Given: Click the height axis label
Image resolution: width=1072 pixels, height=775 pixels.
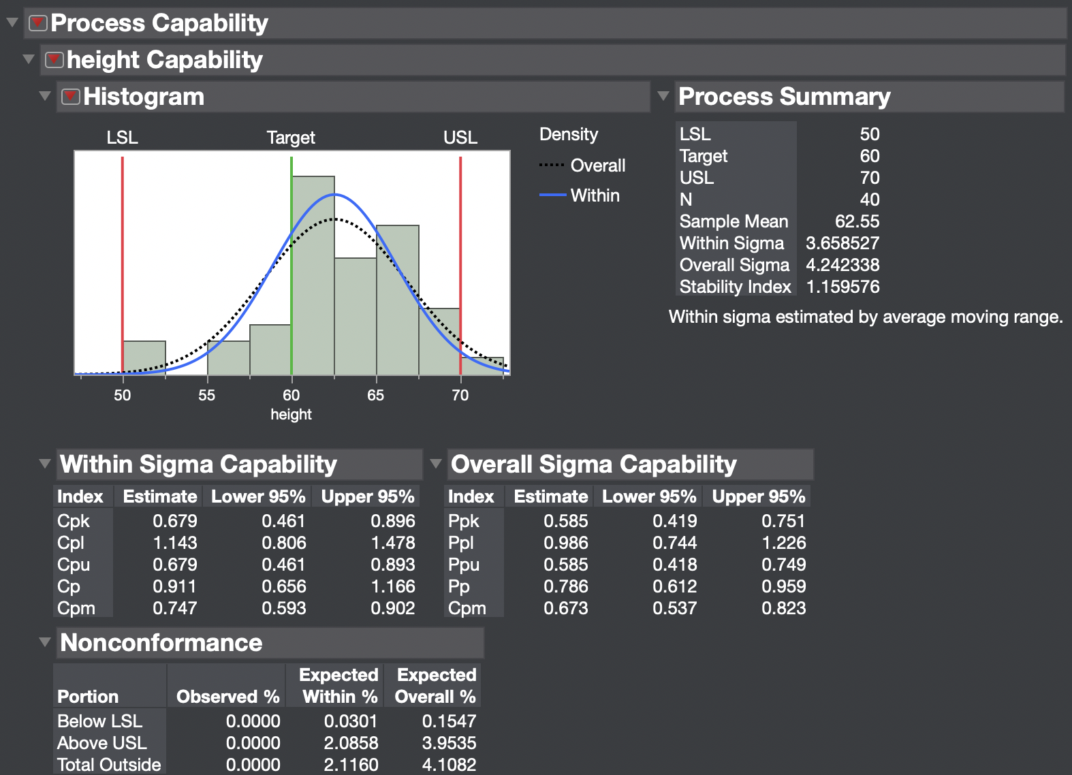Looking at the screenshot, I should coord(291,414).
